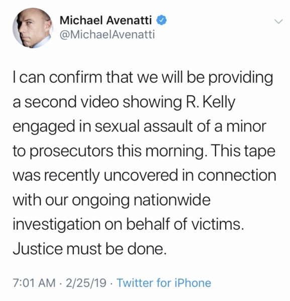This screenshot has height=301, width=290.
Task: Click the Michael Avenatti display name
Action: click(x=106, y=20)
